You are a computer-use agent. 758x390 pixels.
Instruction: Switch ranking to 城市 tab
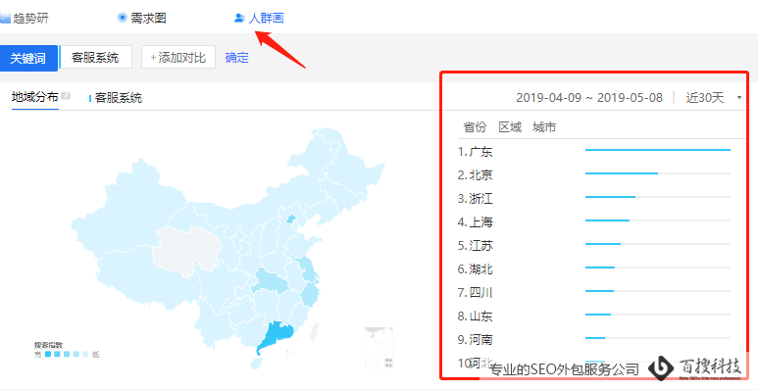click(x=544, y=127)
